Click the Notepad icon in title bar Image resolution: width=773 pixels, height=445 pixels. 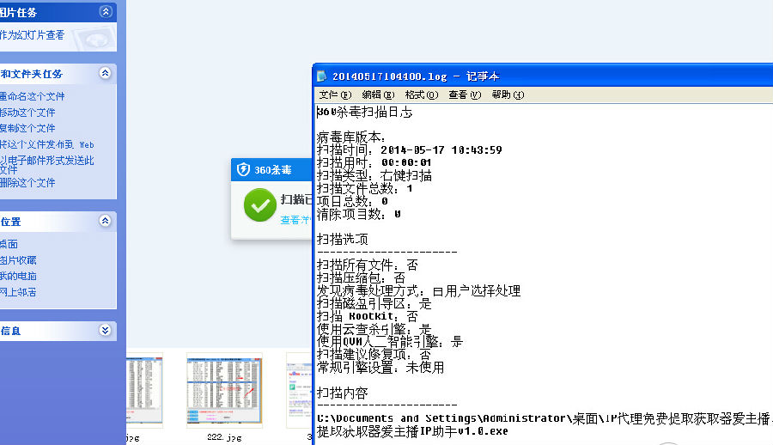(x=322, y=76)
